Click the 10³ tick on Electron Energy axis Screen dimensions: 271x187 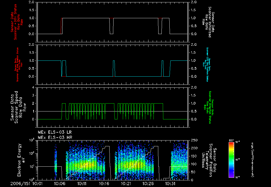pos(32,140)
